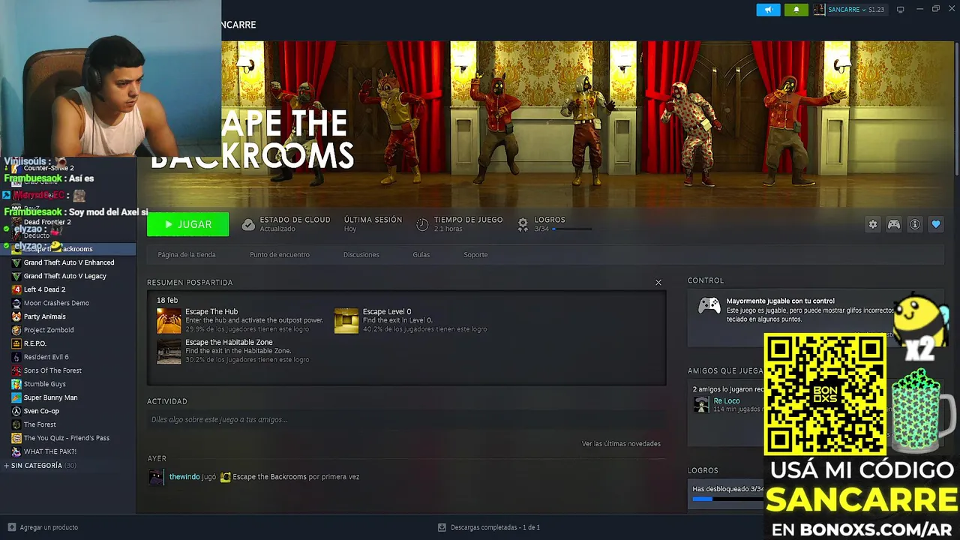Open thewindo's profile link
This screenshot has height=540, width=960.
[x=184, y=477]
